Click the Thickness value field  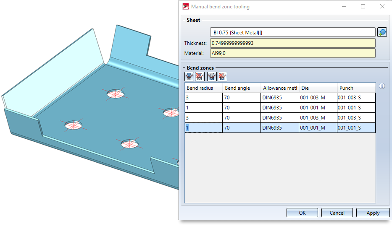click(x=293, y=43)
